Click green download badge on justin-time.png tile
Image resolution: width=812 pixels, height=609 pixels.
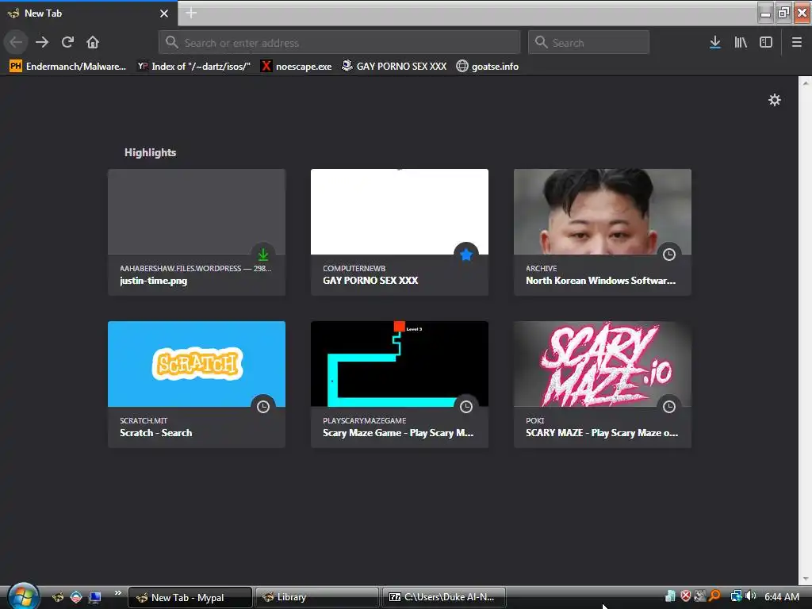point(263,255)
